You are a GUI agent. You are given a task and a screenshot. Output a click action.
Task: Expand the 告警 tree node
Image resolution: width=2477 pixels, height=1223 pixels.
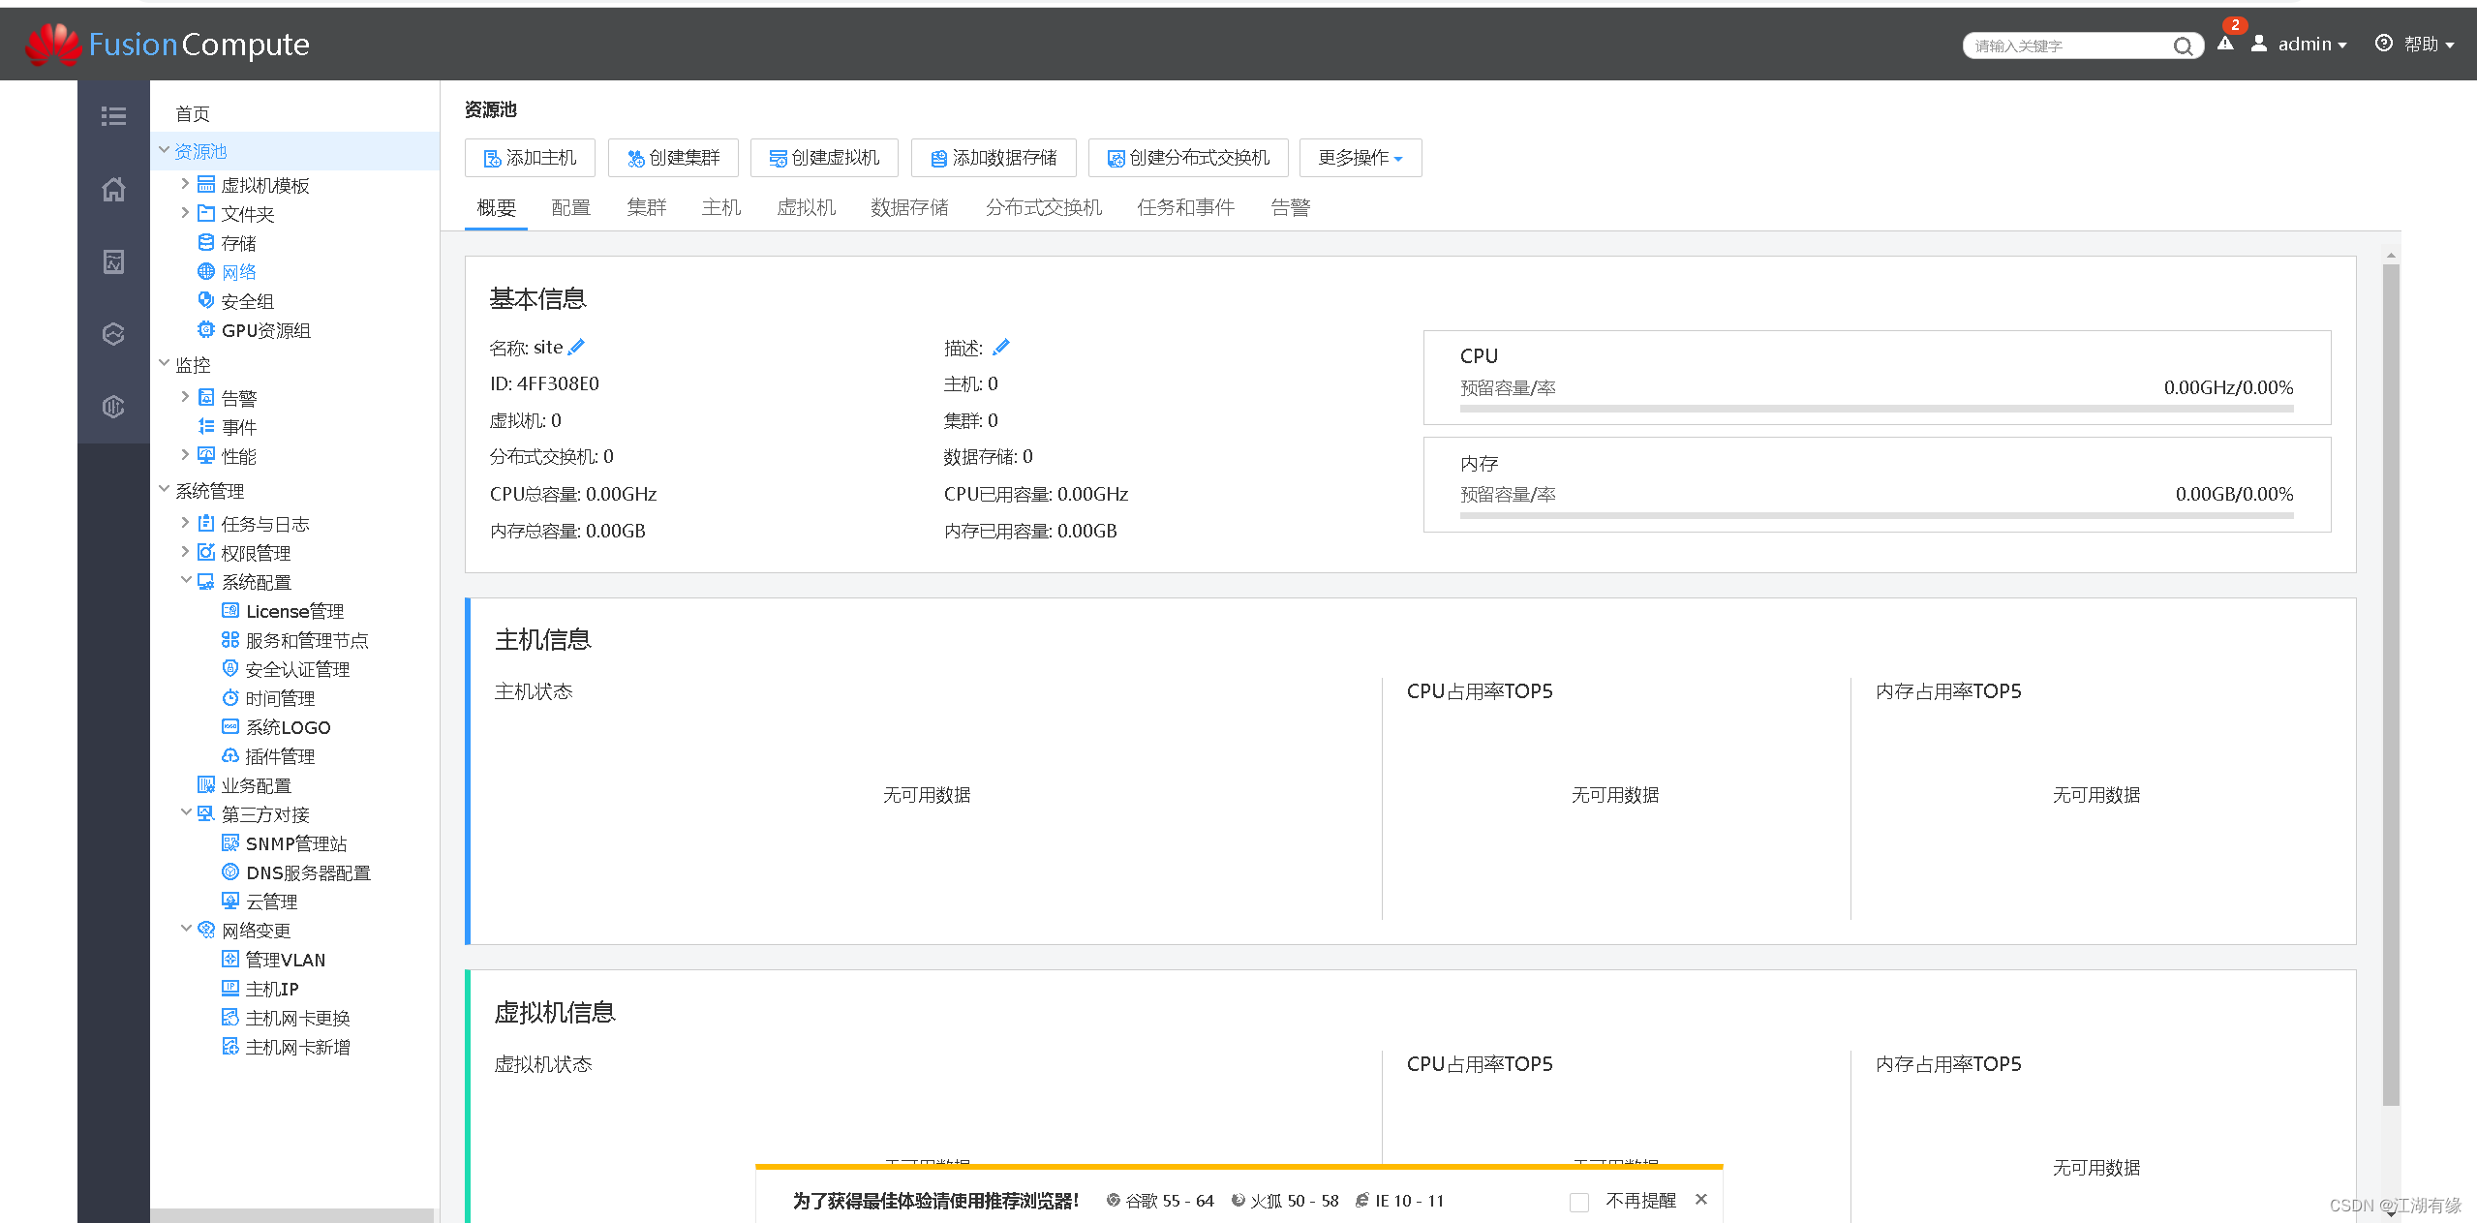coord(185,396)
